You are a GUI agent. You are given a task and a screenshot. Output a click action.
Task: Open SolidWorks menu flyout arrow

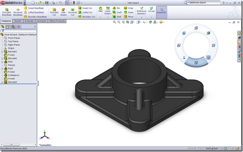tap(25, 3)
